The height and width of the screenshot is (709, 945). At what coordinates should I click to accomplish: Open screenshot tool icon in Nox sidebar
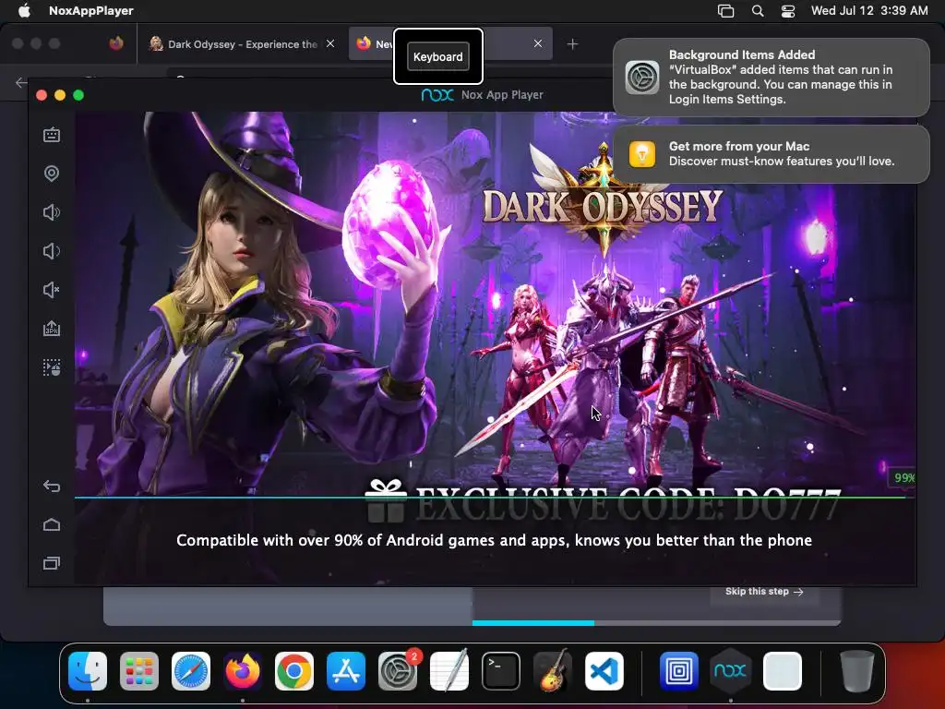pos(52,367)
